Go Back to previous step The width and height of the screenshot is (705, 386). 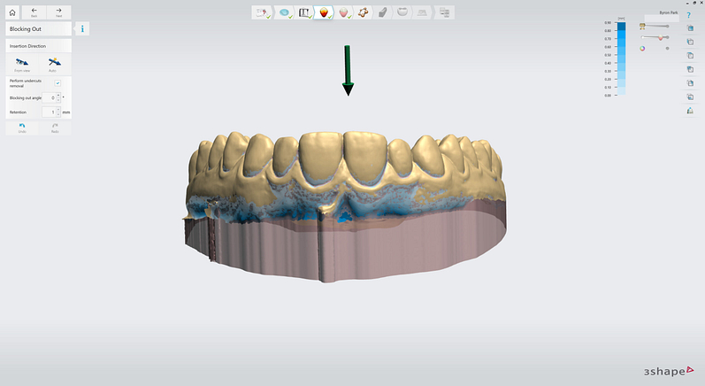pyautogui.click(x=34, y=12)
